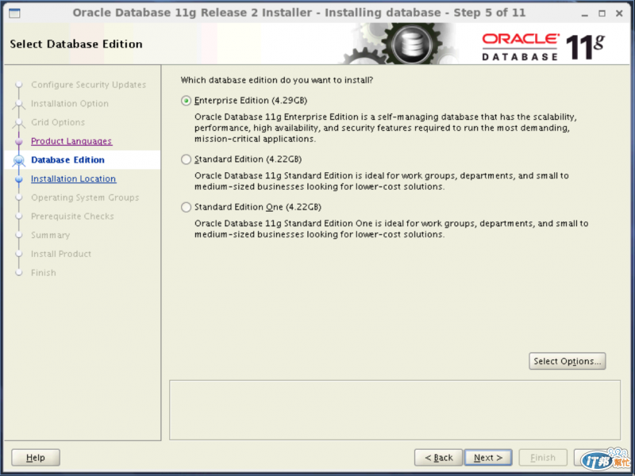Image resolution: width=635 pixels, height=476 pixels.
Task: Click the Prerequisite Checks step label
Action: pos(72,216)
